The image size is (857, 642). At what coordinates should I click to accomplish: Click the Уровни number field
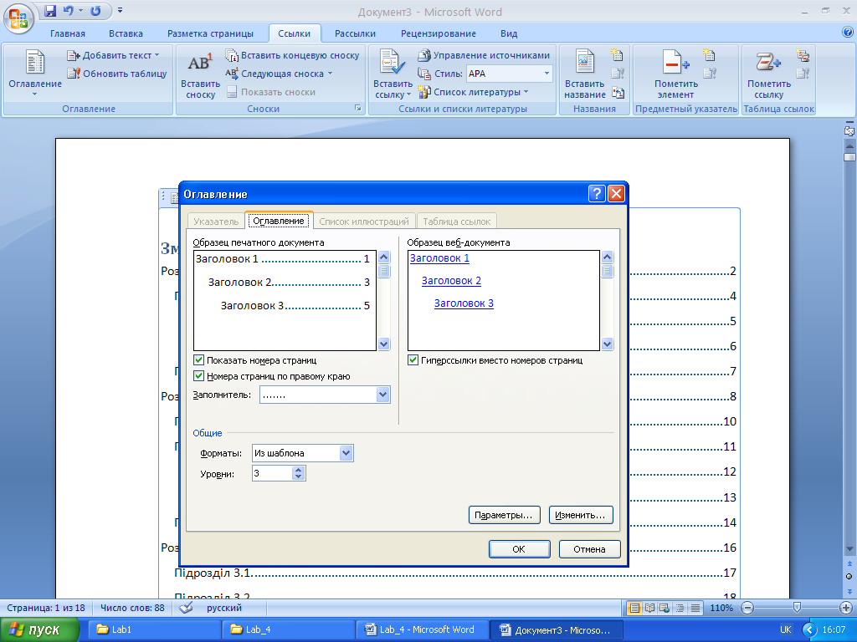click(x=272, y=473)
